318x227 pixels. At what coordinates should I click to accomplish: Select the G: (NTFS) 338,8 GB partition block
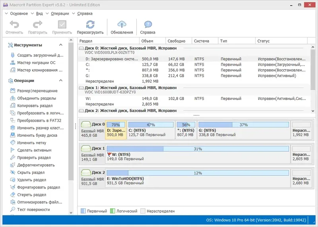244,130
